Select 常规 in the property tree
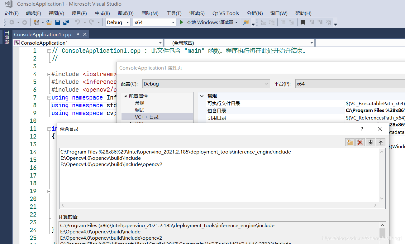The width and height of the screenshot is (405, 244). (140, 103)
